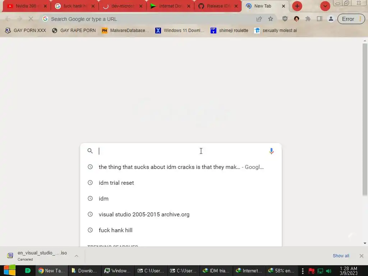Open the Release IDM GitHub tab
The height and width of the screenshot is (276, 368).
pyautogui.click(x=218, y=6)
